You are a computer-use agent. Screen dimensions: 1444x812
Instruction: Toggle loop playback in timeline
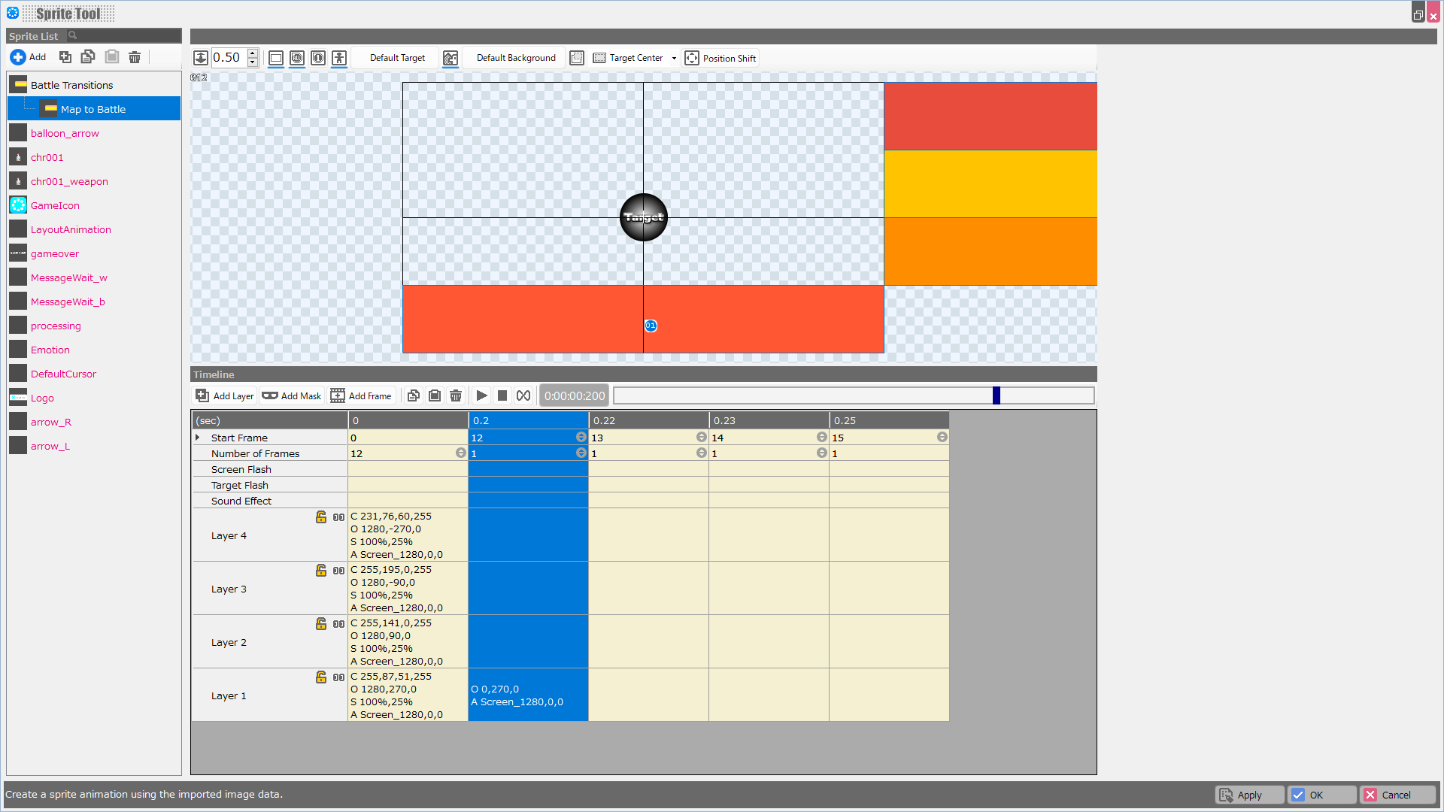pos(523,396)
